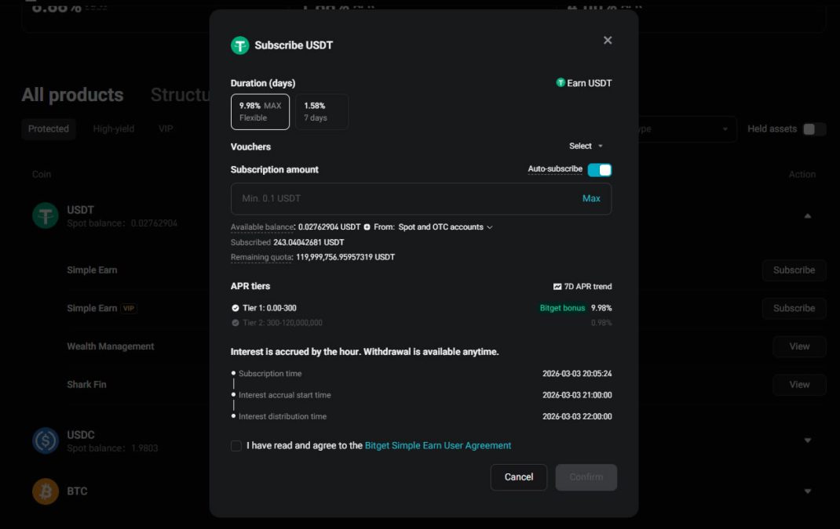Click Subscribe for Simple Earn row
Viewport: 840px width, 529px height.
click(x=794, y=270)
